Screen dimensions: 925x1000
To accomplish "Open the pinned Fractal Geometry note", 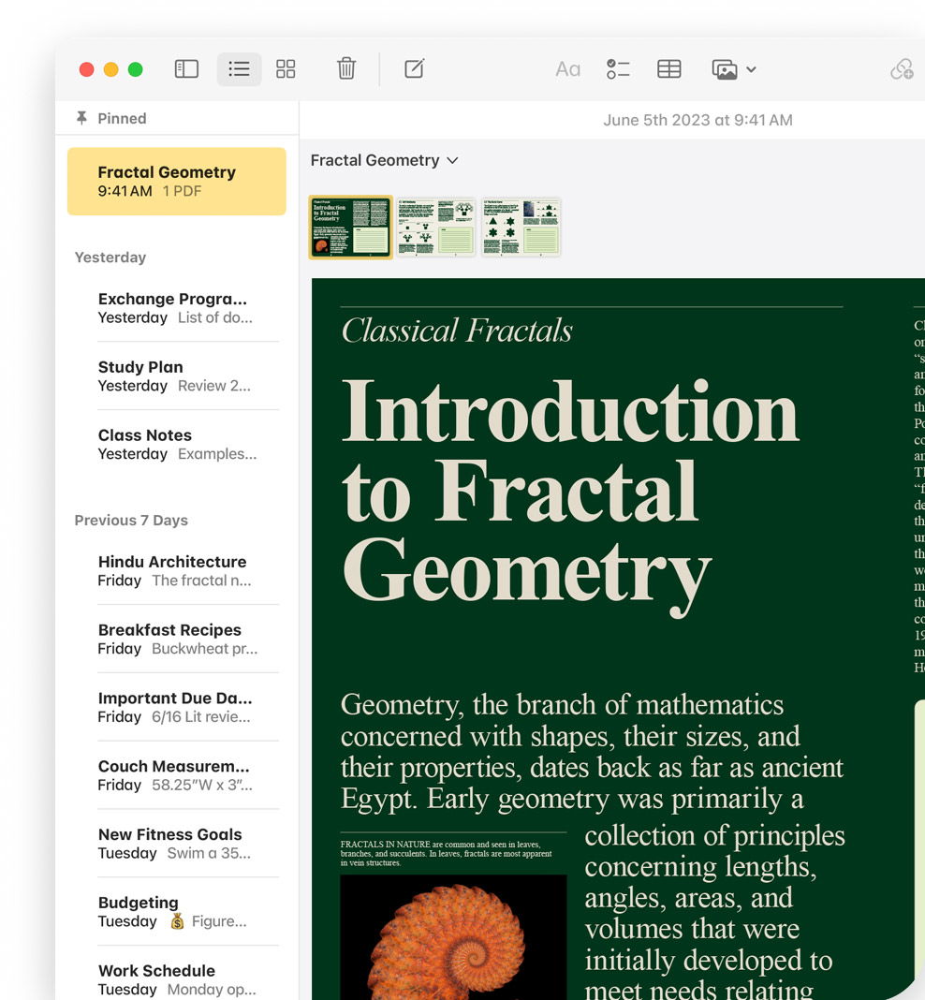I will coord(176,181).
